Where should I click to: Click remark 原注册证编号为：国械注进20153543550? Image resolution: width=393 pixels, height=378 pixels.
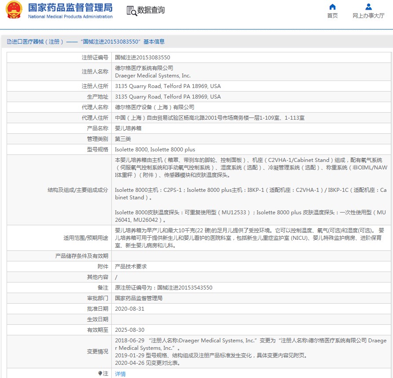click(x=164, y=287)
